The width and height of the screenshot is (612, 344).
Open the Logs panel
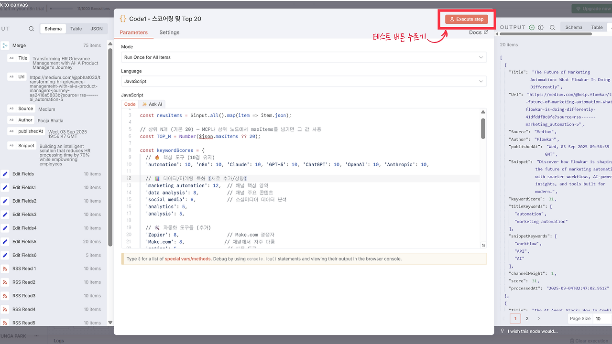[x=58, y=341]
